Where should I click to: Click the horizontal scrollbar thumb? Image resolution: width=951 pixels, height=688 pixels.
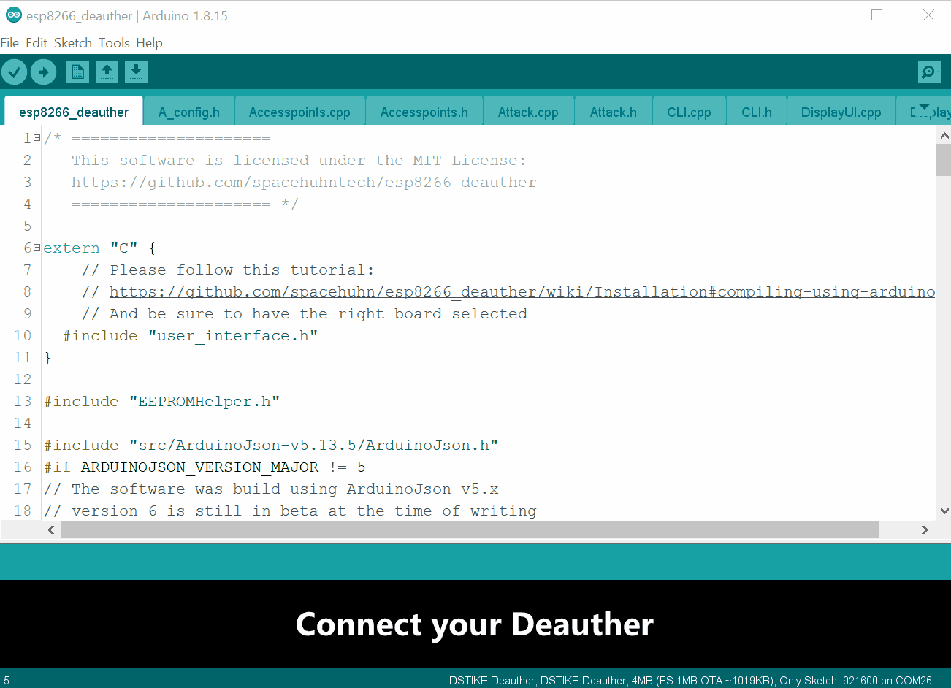pyautogui.click(x=469, y=530)
